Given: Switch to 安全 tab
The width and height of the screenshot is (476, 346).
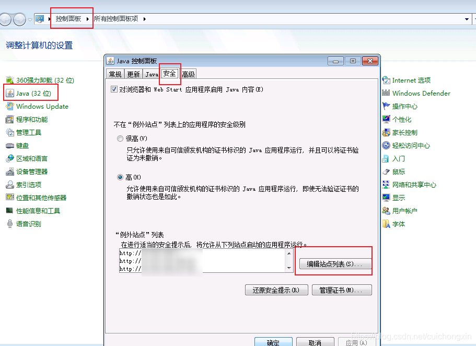Looking at the screenshot, I should pyautogui.click(x=169, y=73).
